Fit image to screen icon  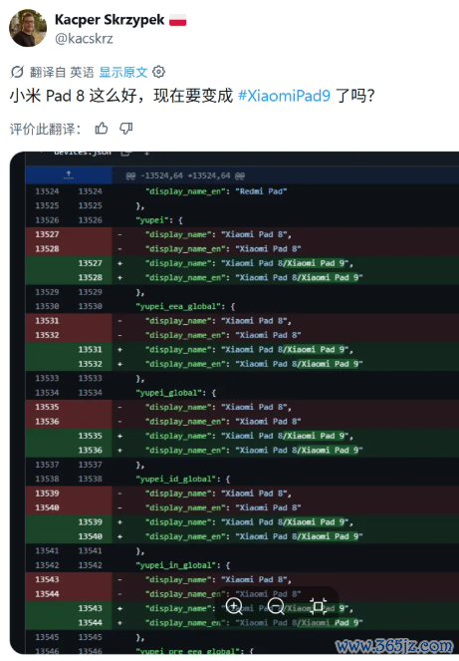click(318, 606)
